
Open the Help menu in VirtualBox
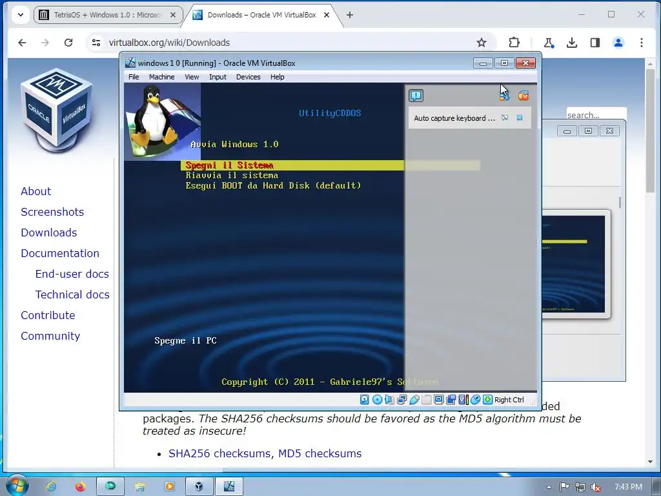click(278, 77)
